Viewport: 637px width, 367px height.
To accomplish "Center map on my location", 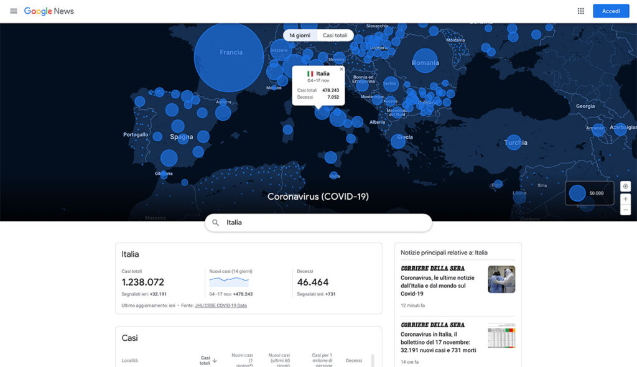I will tap(626, 186).
